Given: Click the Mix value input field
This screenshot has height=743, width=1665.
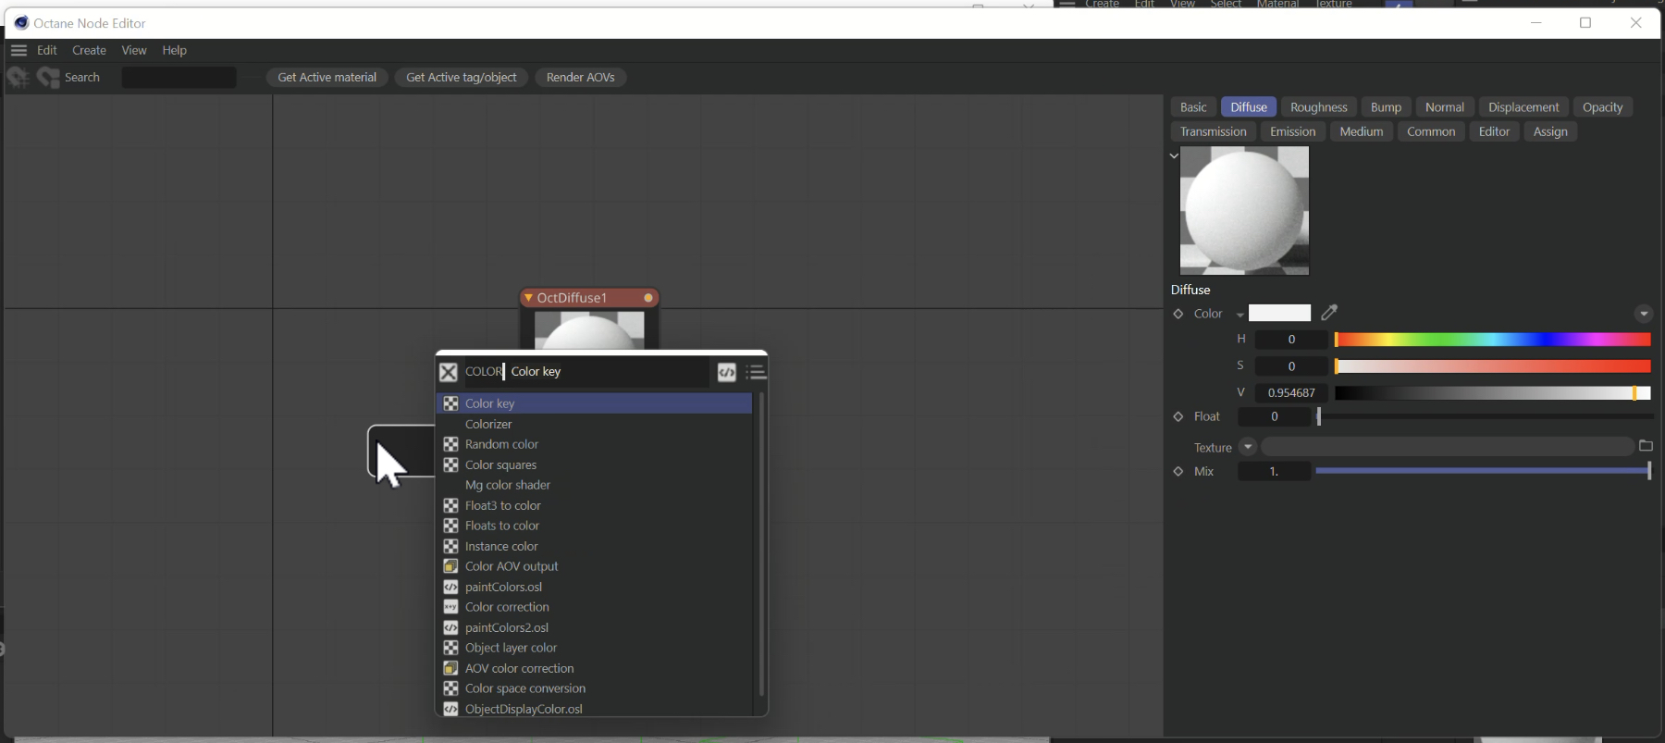Looking at the screenshot, I should [1275, 471].
